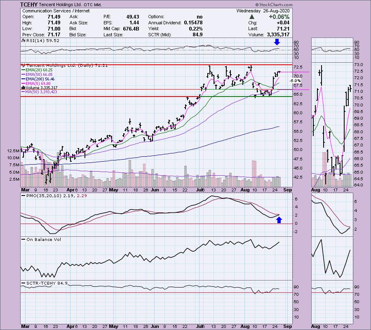
Task: Click the Ask Size label
Action: pos(79,23)
